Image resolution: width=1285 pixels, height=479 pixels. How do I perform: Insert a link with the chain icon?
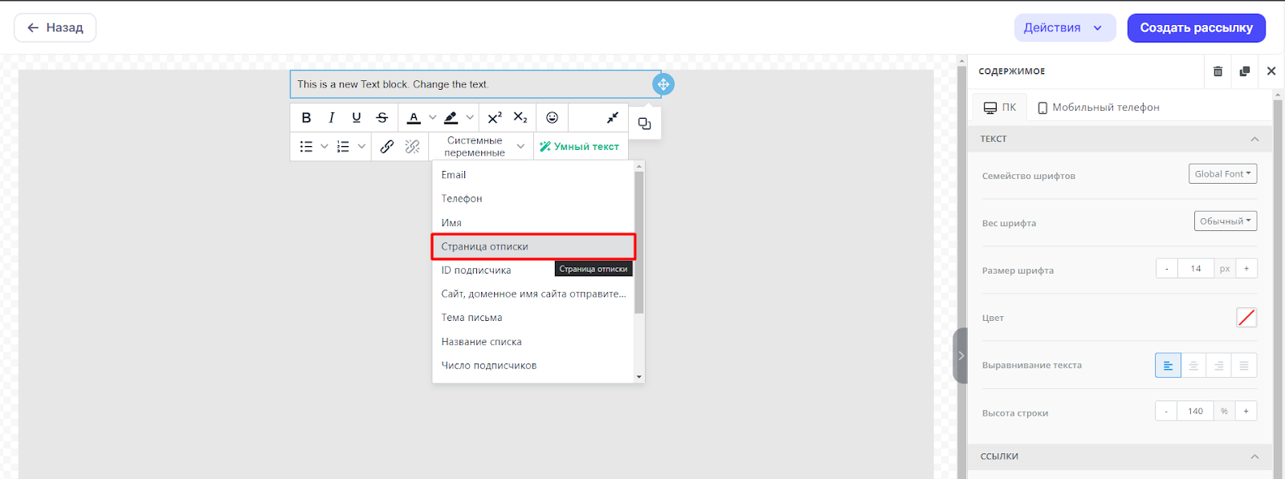[387, 147]
